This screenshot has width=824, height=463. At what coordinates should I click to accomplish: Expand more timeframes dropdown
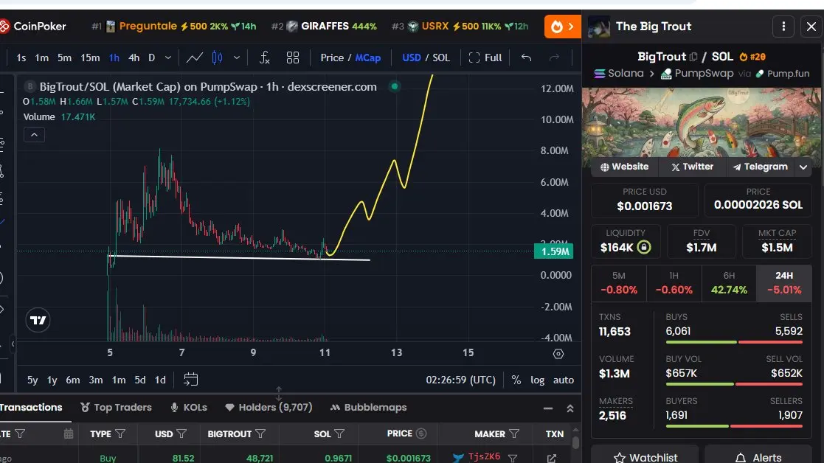(168, 58)
